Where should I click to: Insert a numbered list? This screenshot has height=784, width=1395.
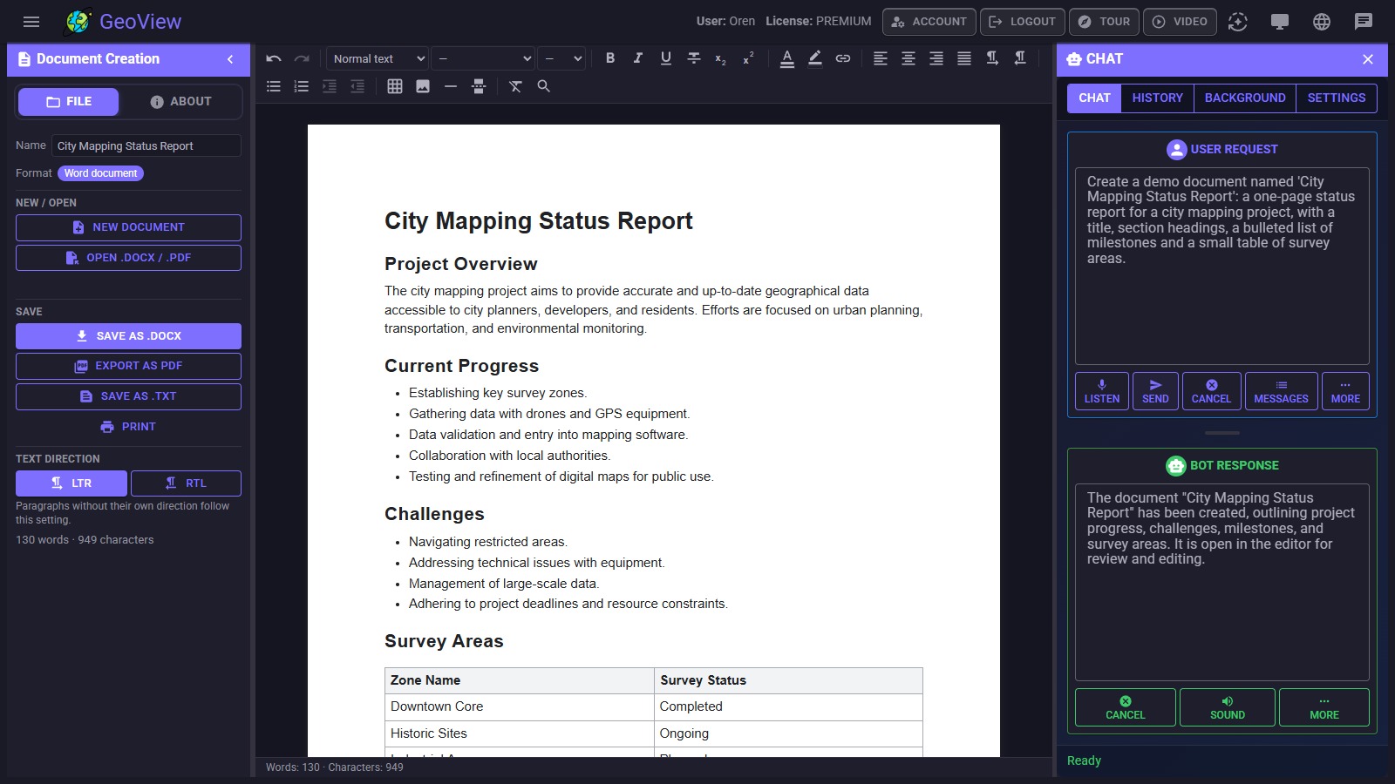(302, 86)
